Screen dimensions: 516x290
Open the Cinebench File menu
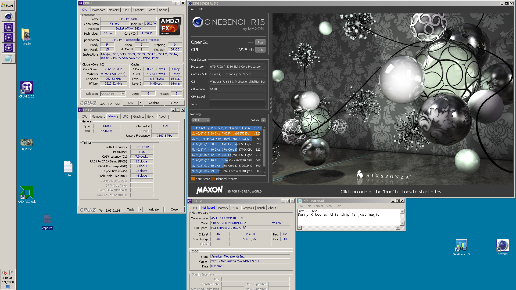(192, 9)
